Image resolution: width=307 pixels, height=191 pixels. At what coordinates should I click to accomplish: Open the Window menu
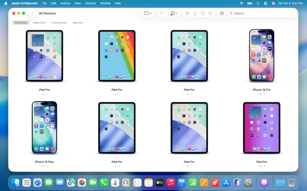(105, 3)
